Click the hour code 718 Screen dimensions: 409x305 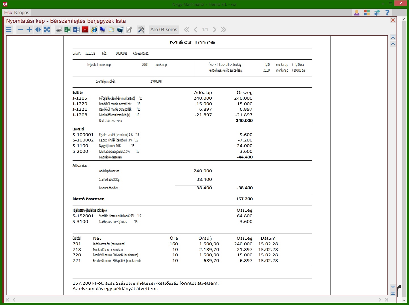point(77,250)
